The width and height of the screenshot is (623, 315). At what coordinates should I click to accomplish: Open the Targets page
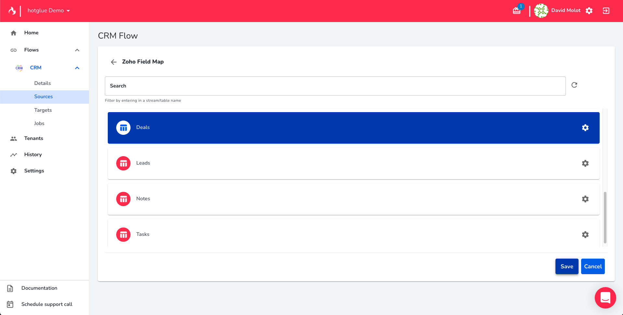pos(43,110)
